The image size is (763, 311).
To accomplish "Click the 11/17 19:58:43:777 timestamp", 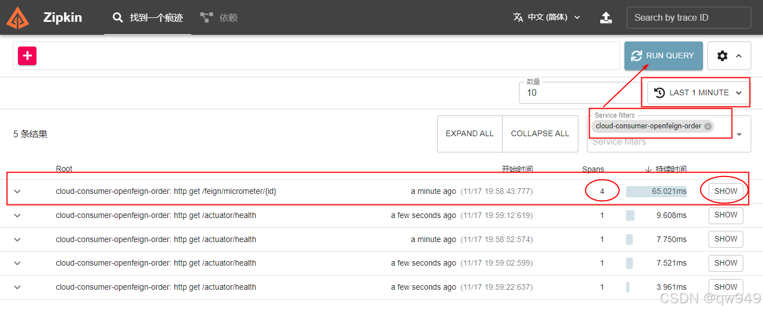I will click(x=497, y=192).
